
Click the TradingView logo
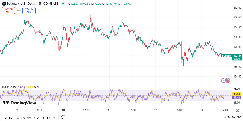click(x=19, y=103)
